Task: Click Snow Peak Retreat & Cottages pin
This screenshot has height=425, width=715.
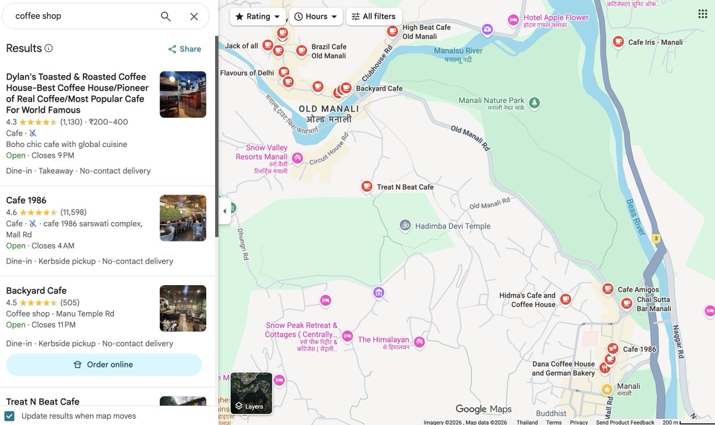Action: point(347,336)
